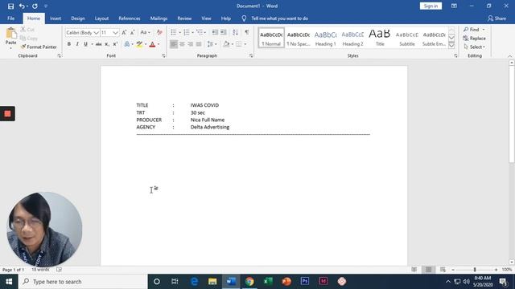Image resolution: width=515 pixels, height=289 pixels.
Task: Click the Share button
Action: pyautogui.click(x=496, y=18)
